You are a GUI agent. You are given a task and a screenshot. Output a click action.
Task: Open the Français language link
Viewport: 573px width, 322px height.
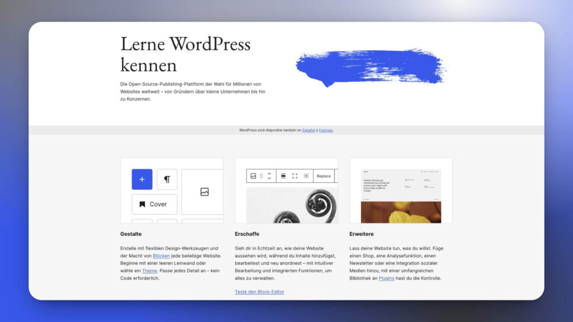tap(326, 130)
